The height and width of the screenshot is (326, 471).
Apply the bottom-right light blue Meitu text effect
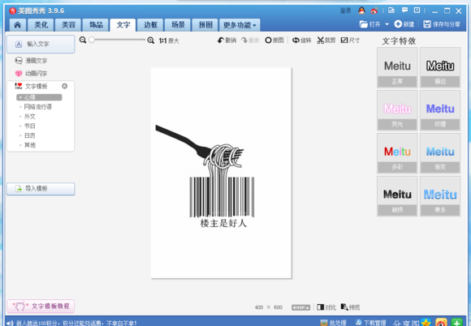[x=440, y=196]
